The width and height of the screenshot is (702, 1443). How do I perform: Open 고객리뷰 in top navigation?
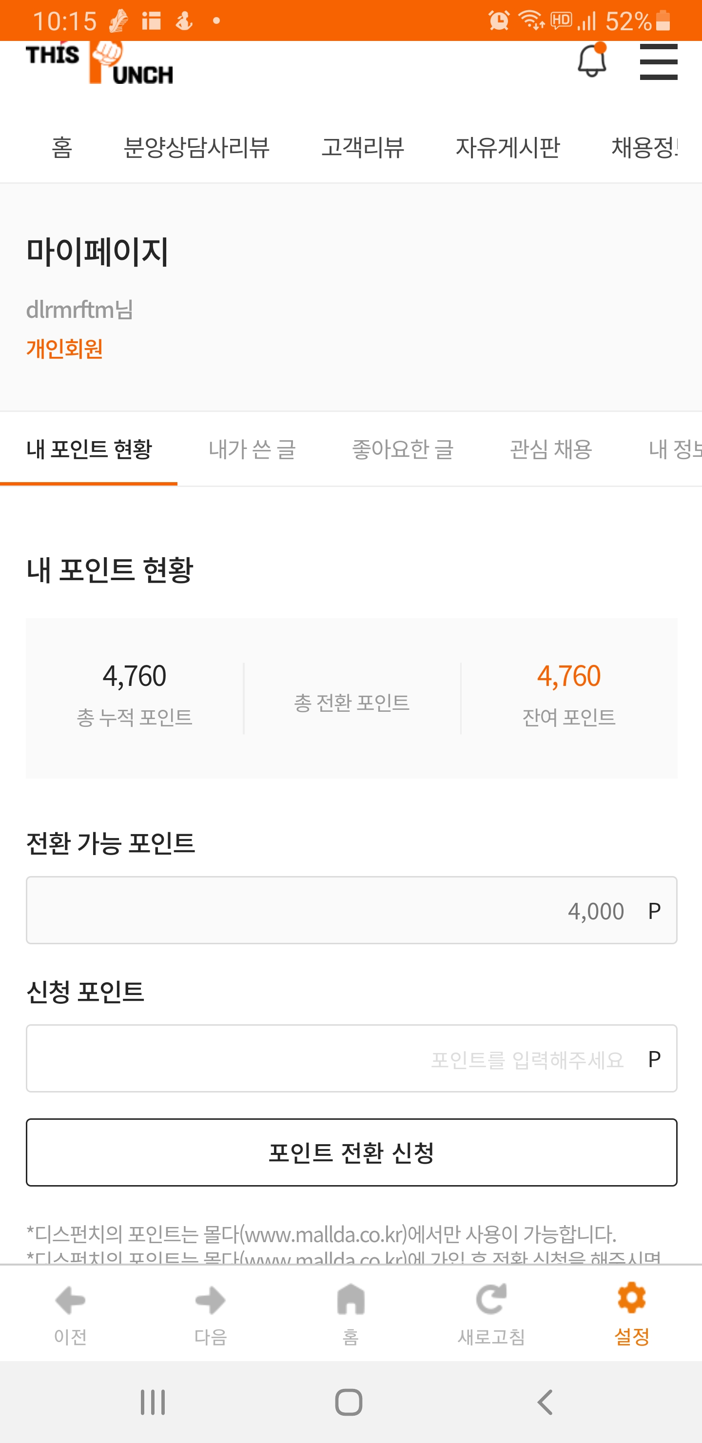(x=363, y=148)
